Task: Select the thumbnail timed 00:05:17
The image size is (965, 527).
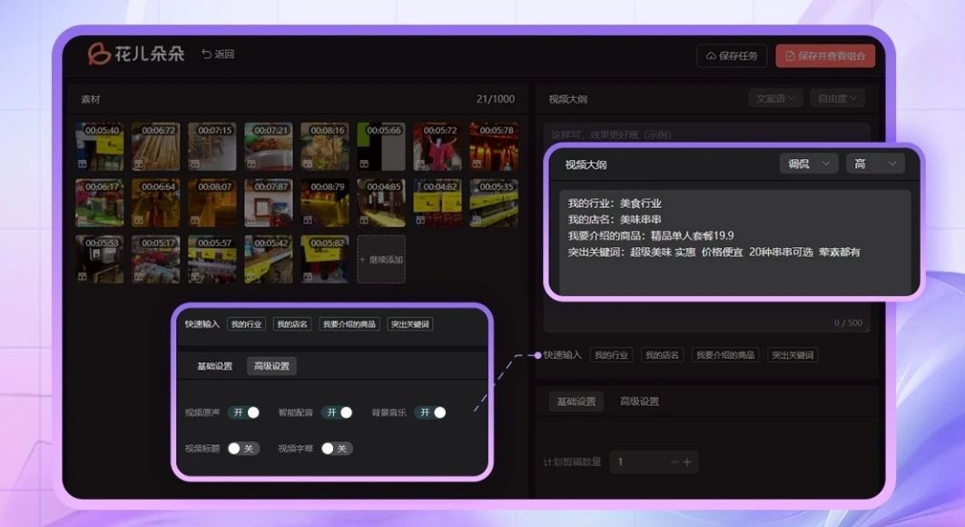Action: click(156, 259)
